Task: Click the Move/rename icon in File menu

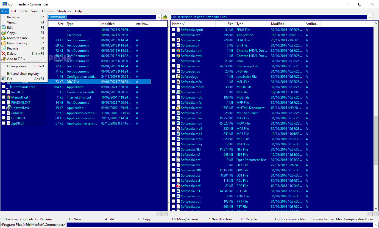Action: pyautogui.click(x=4, y=38)
